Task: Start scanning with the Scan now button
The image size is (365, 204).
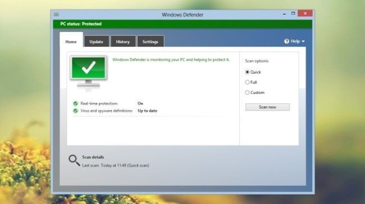Action: [x=267, y=107]
